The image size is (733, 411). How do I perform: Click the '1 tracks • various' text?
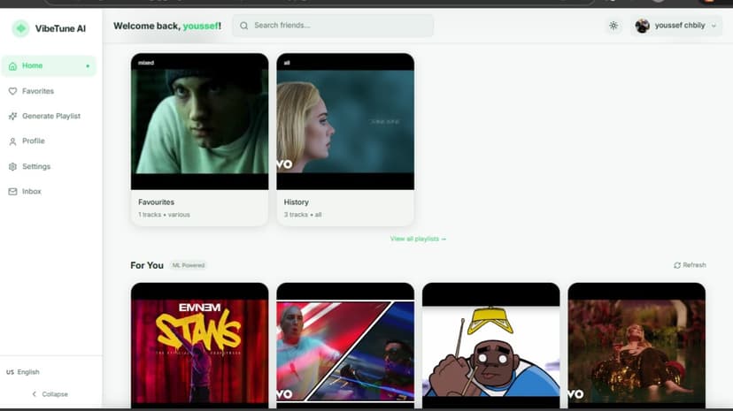[x=164, y=215]
